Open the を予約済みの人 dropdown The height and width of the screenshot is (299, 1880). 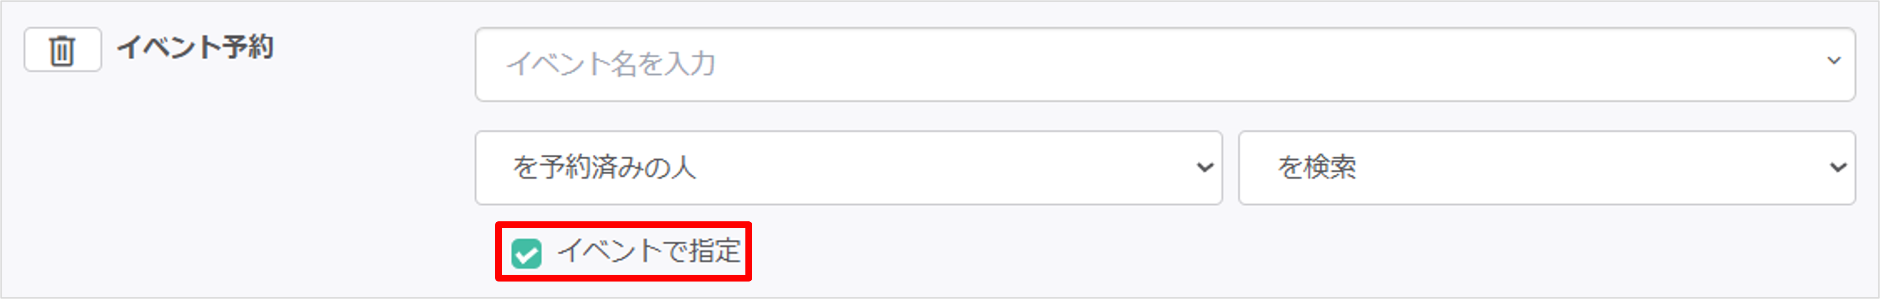coord(847,168)
